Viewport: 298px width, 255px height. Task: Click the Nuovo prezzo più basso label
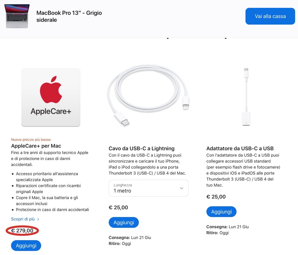pos(31,139)
